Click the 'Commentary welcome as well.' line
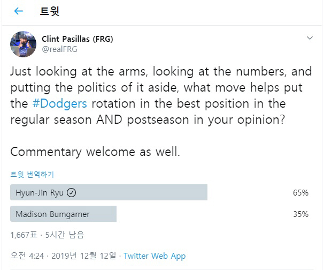Viewport: 324px width, 270px height. tap(95, 152)
